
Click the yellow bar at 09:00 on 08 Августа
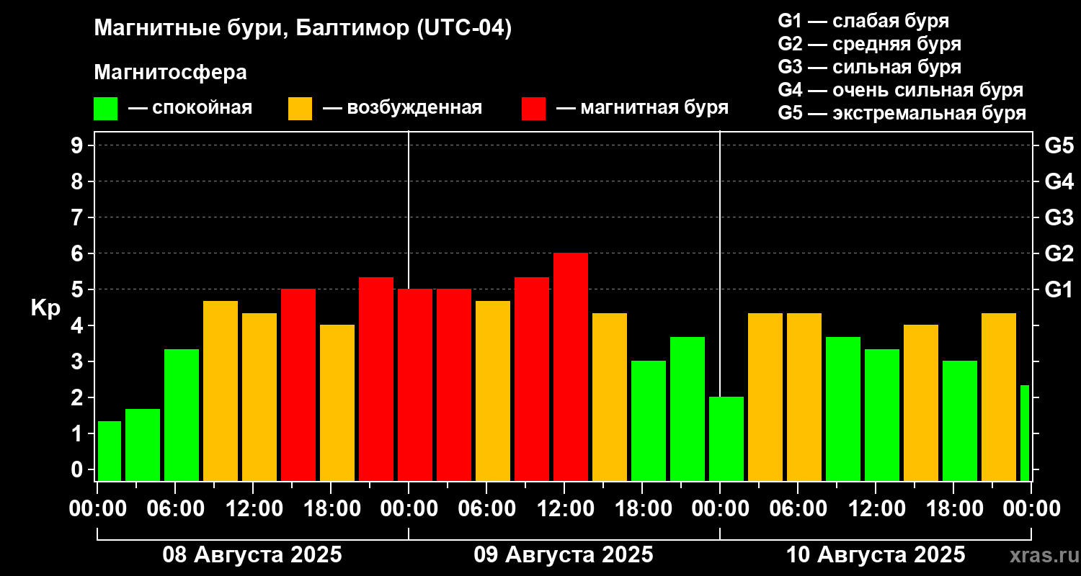pos(221,391)
